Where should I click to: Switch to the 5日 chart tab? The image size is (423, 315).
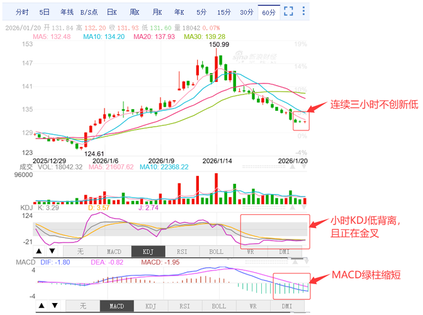(x=44, y=12)
